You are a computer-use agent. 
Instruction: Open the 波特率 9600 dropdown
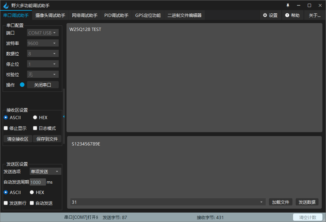tap(43, 43)
